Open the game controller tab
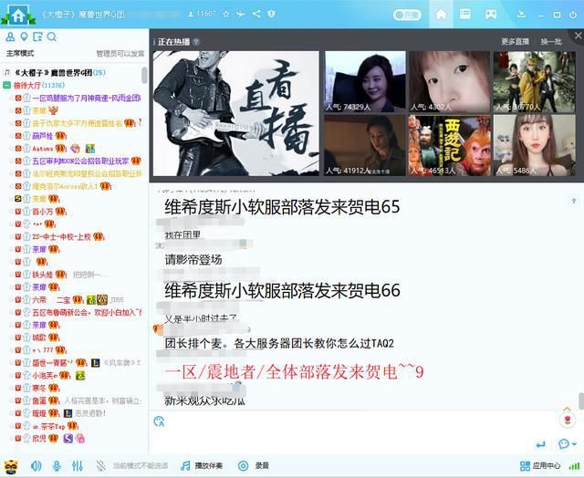This screenshot has width=584, height=478. (x=490, y=15)
